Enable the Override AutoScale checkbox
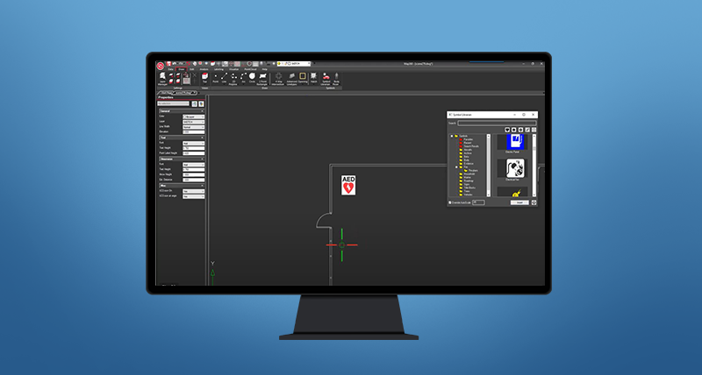The height and width of the screenshot is (375, 702). (450, 202)
